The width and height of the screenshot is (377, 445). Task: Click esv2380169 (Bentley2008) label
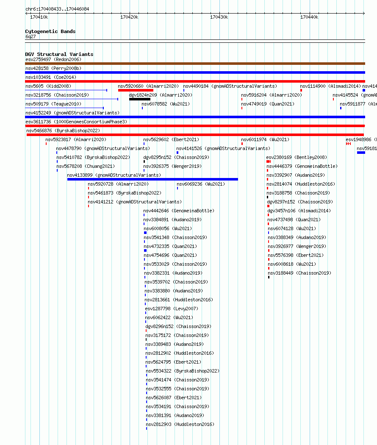tap(297, 157)
